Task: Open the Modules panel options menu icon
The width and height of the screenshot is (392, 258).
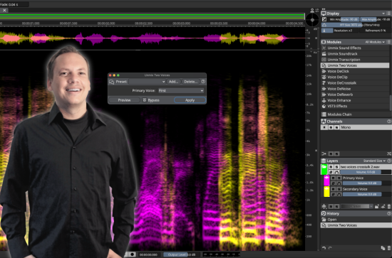Action: 388,42
